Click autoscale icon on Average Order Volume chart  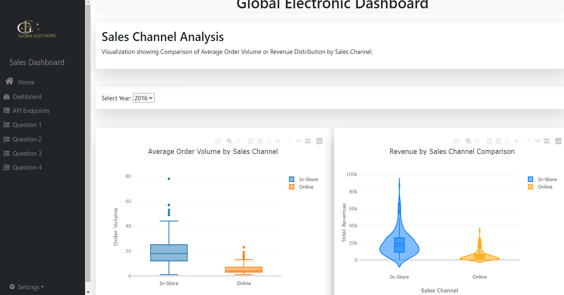268,141
